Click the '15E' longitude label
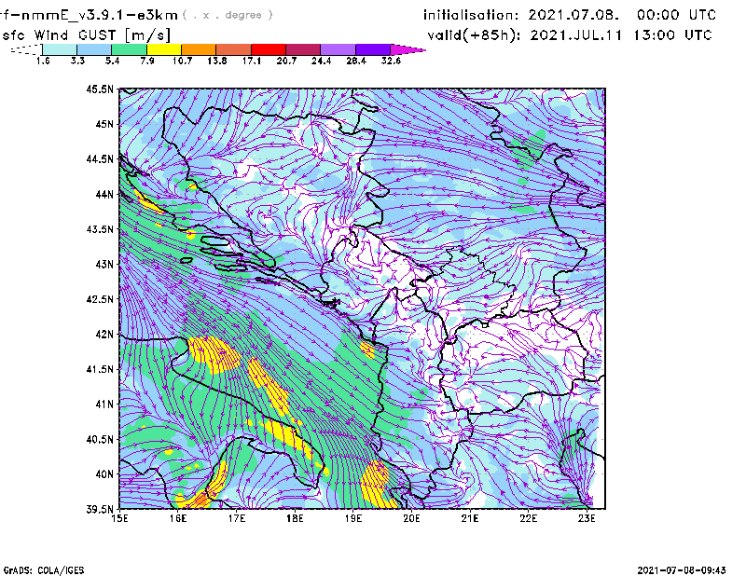The height and width of the screenshot is (576, 746). pyautogui.click(x=119, y=518)
